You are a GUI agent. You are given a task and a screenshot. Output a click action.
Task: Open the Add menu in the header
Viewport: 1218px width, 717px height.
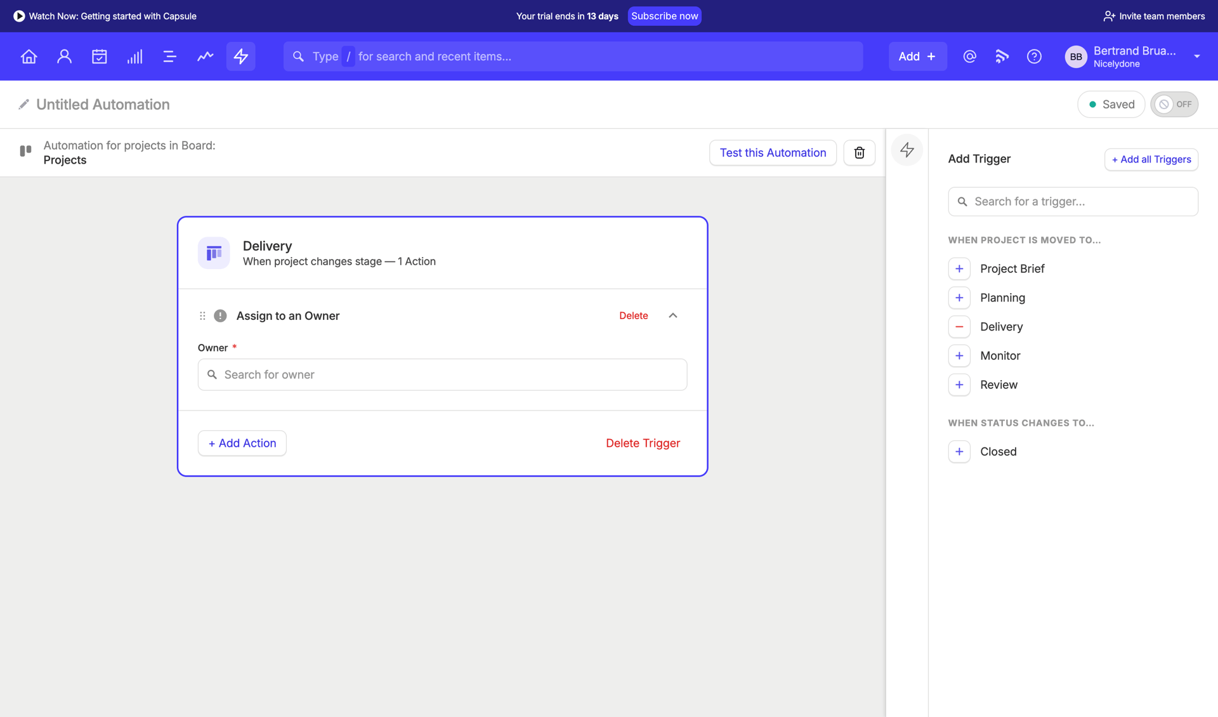pyautogui.click(x=917, y=56)
